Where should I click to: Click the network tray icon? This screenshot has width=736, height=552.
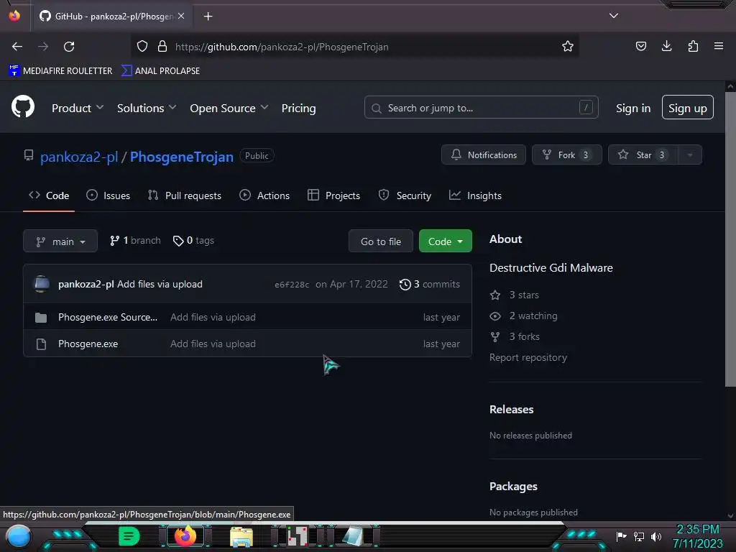[639, 536]
